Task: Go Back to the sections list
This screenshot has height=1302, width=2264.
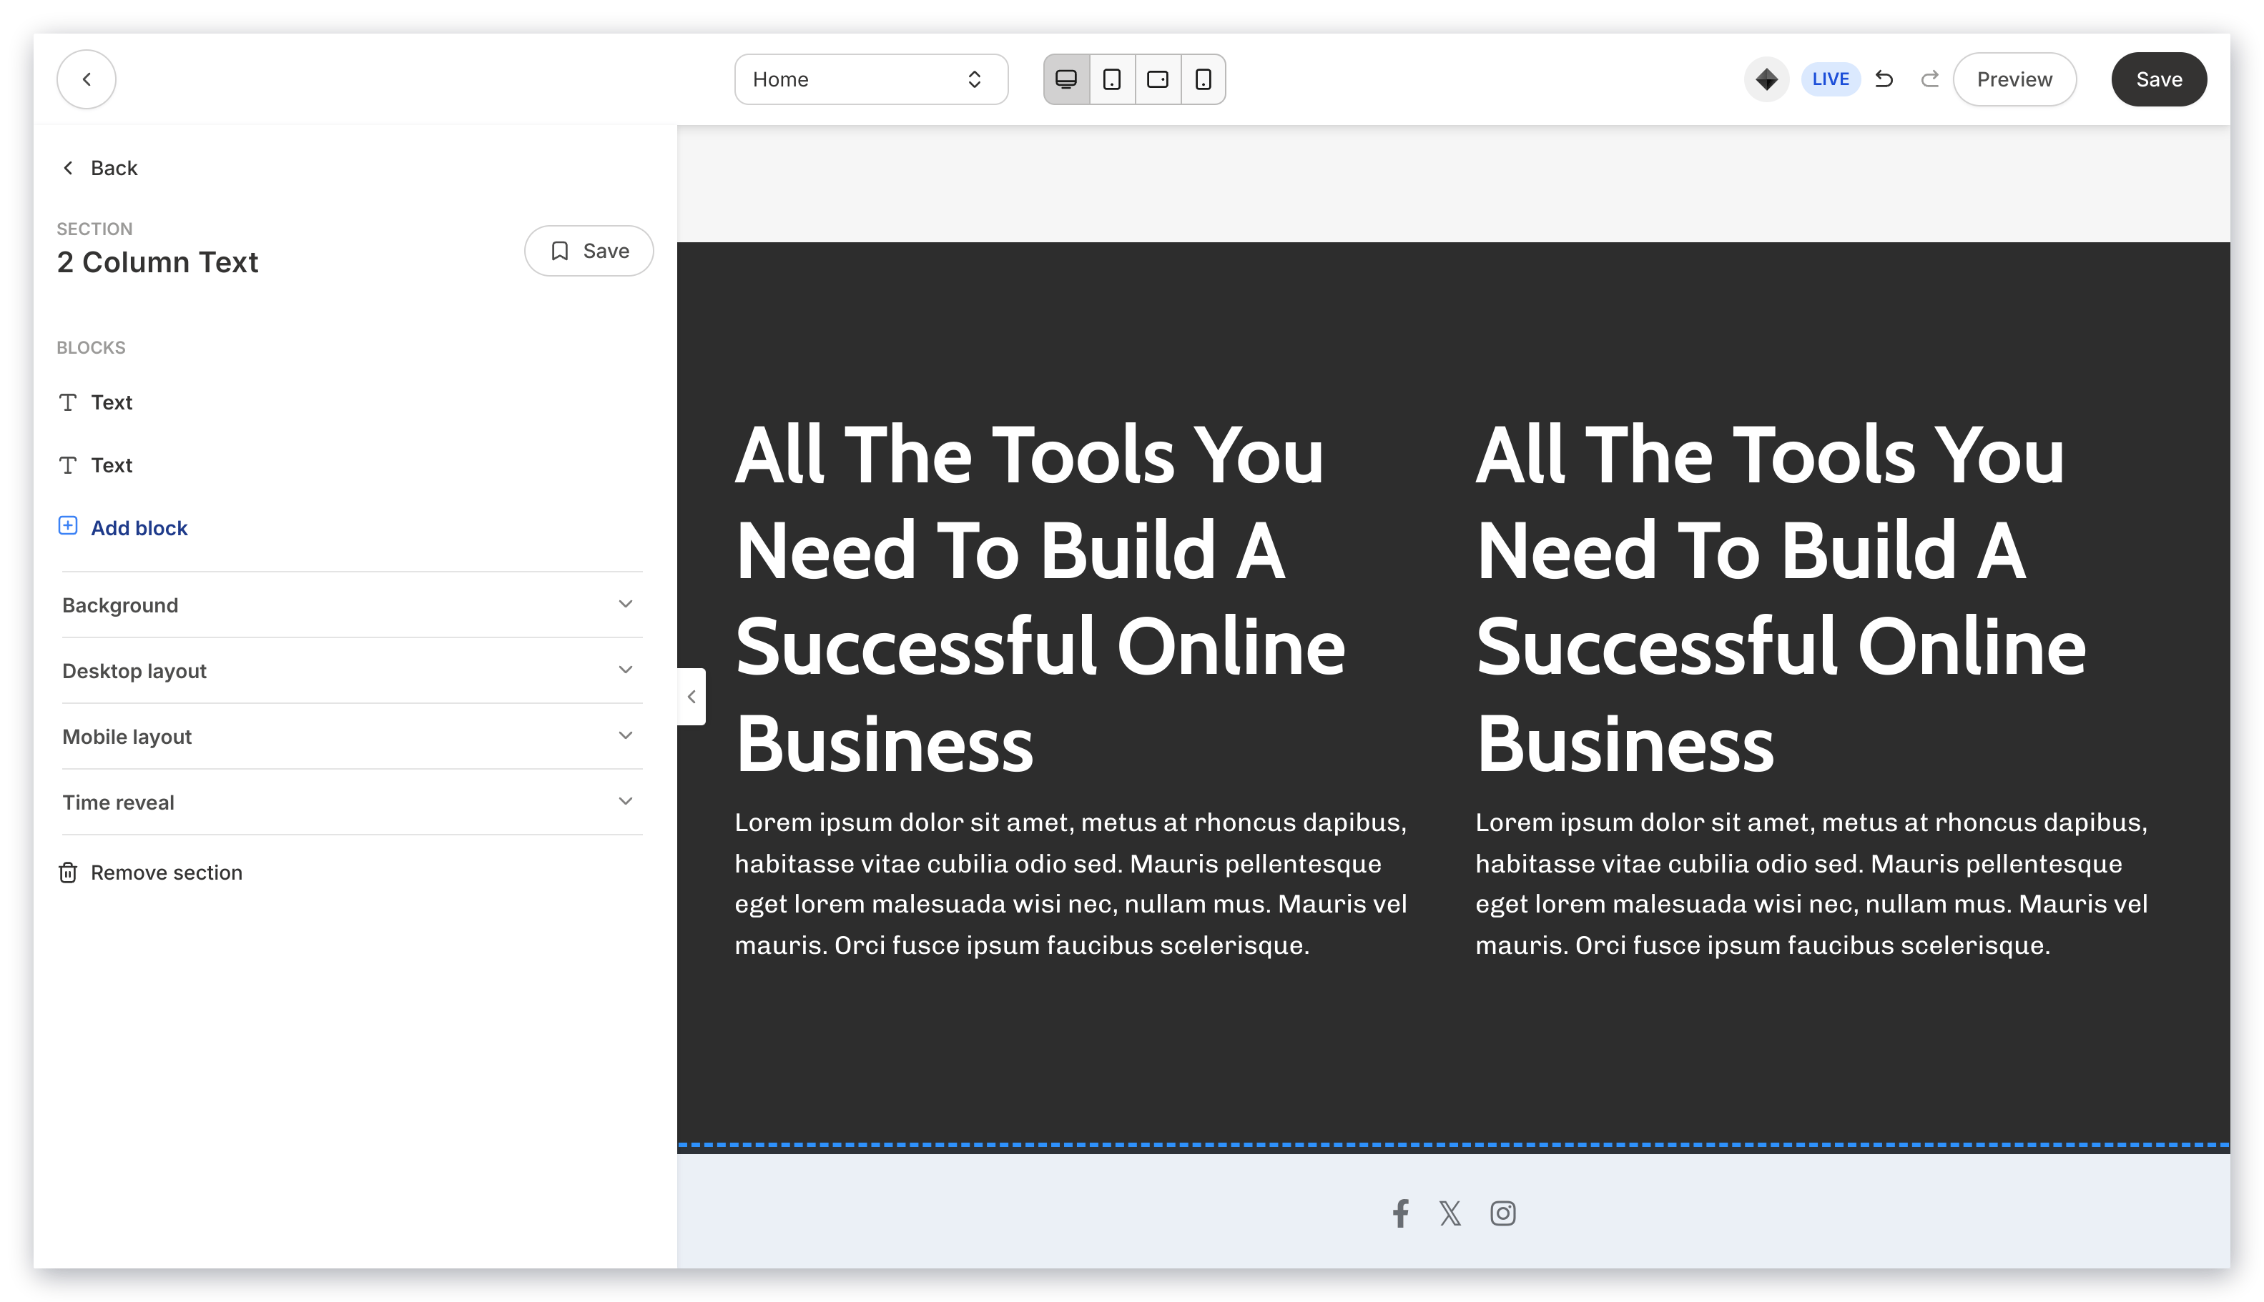Action: tap(99, 168)
